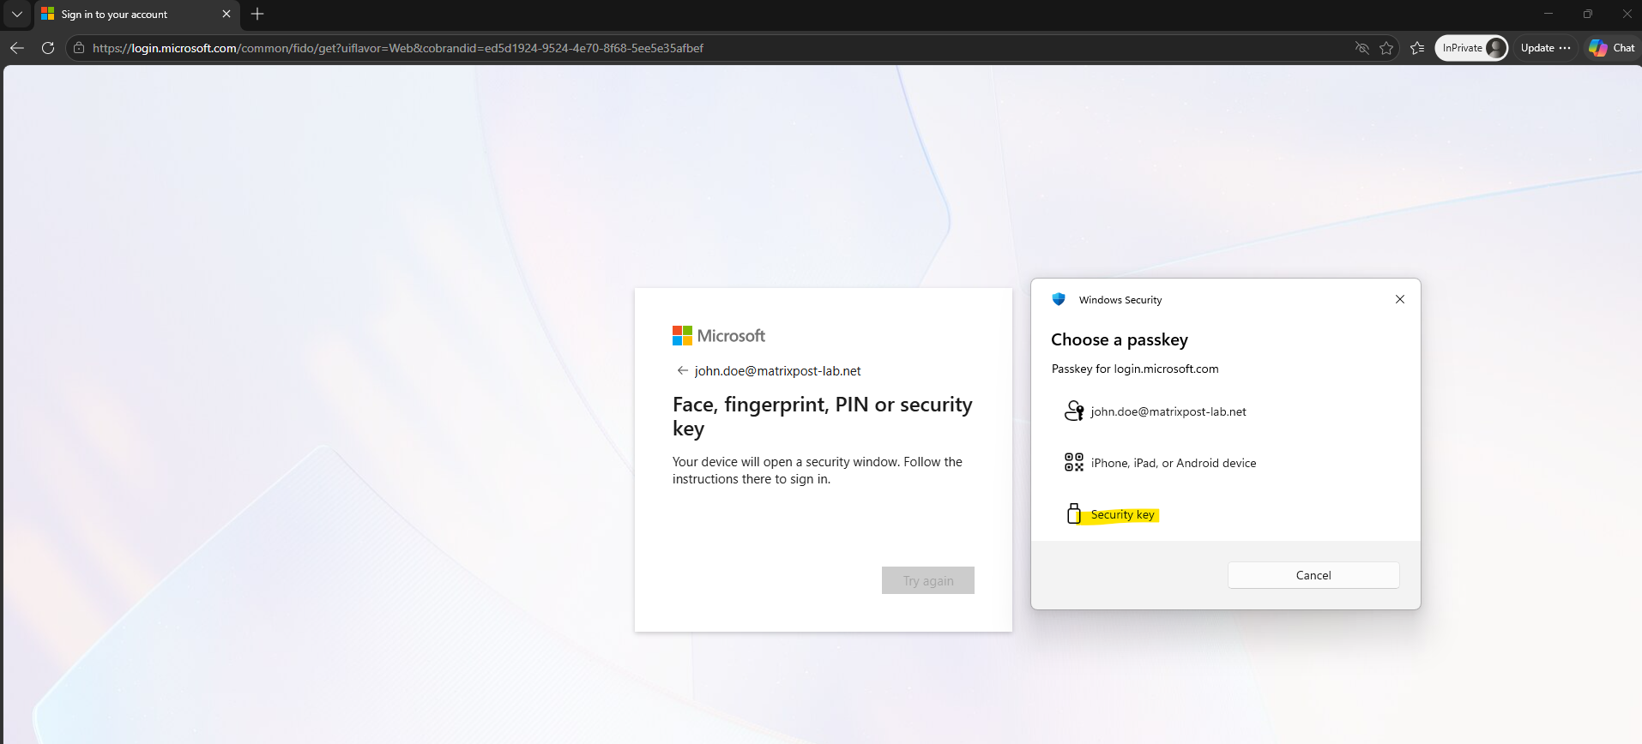Minimize the browser window
Viewport: 1642px width, 744px height.
[1548, 14]
